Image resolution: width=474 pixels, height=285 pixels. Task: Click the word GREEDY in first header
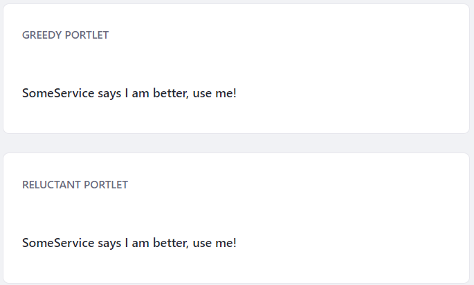pos(42,35)
